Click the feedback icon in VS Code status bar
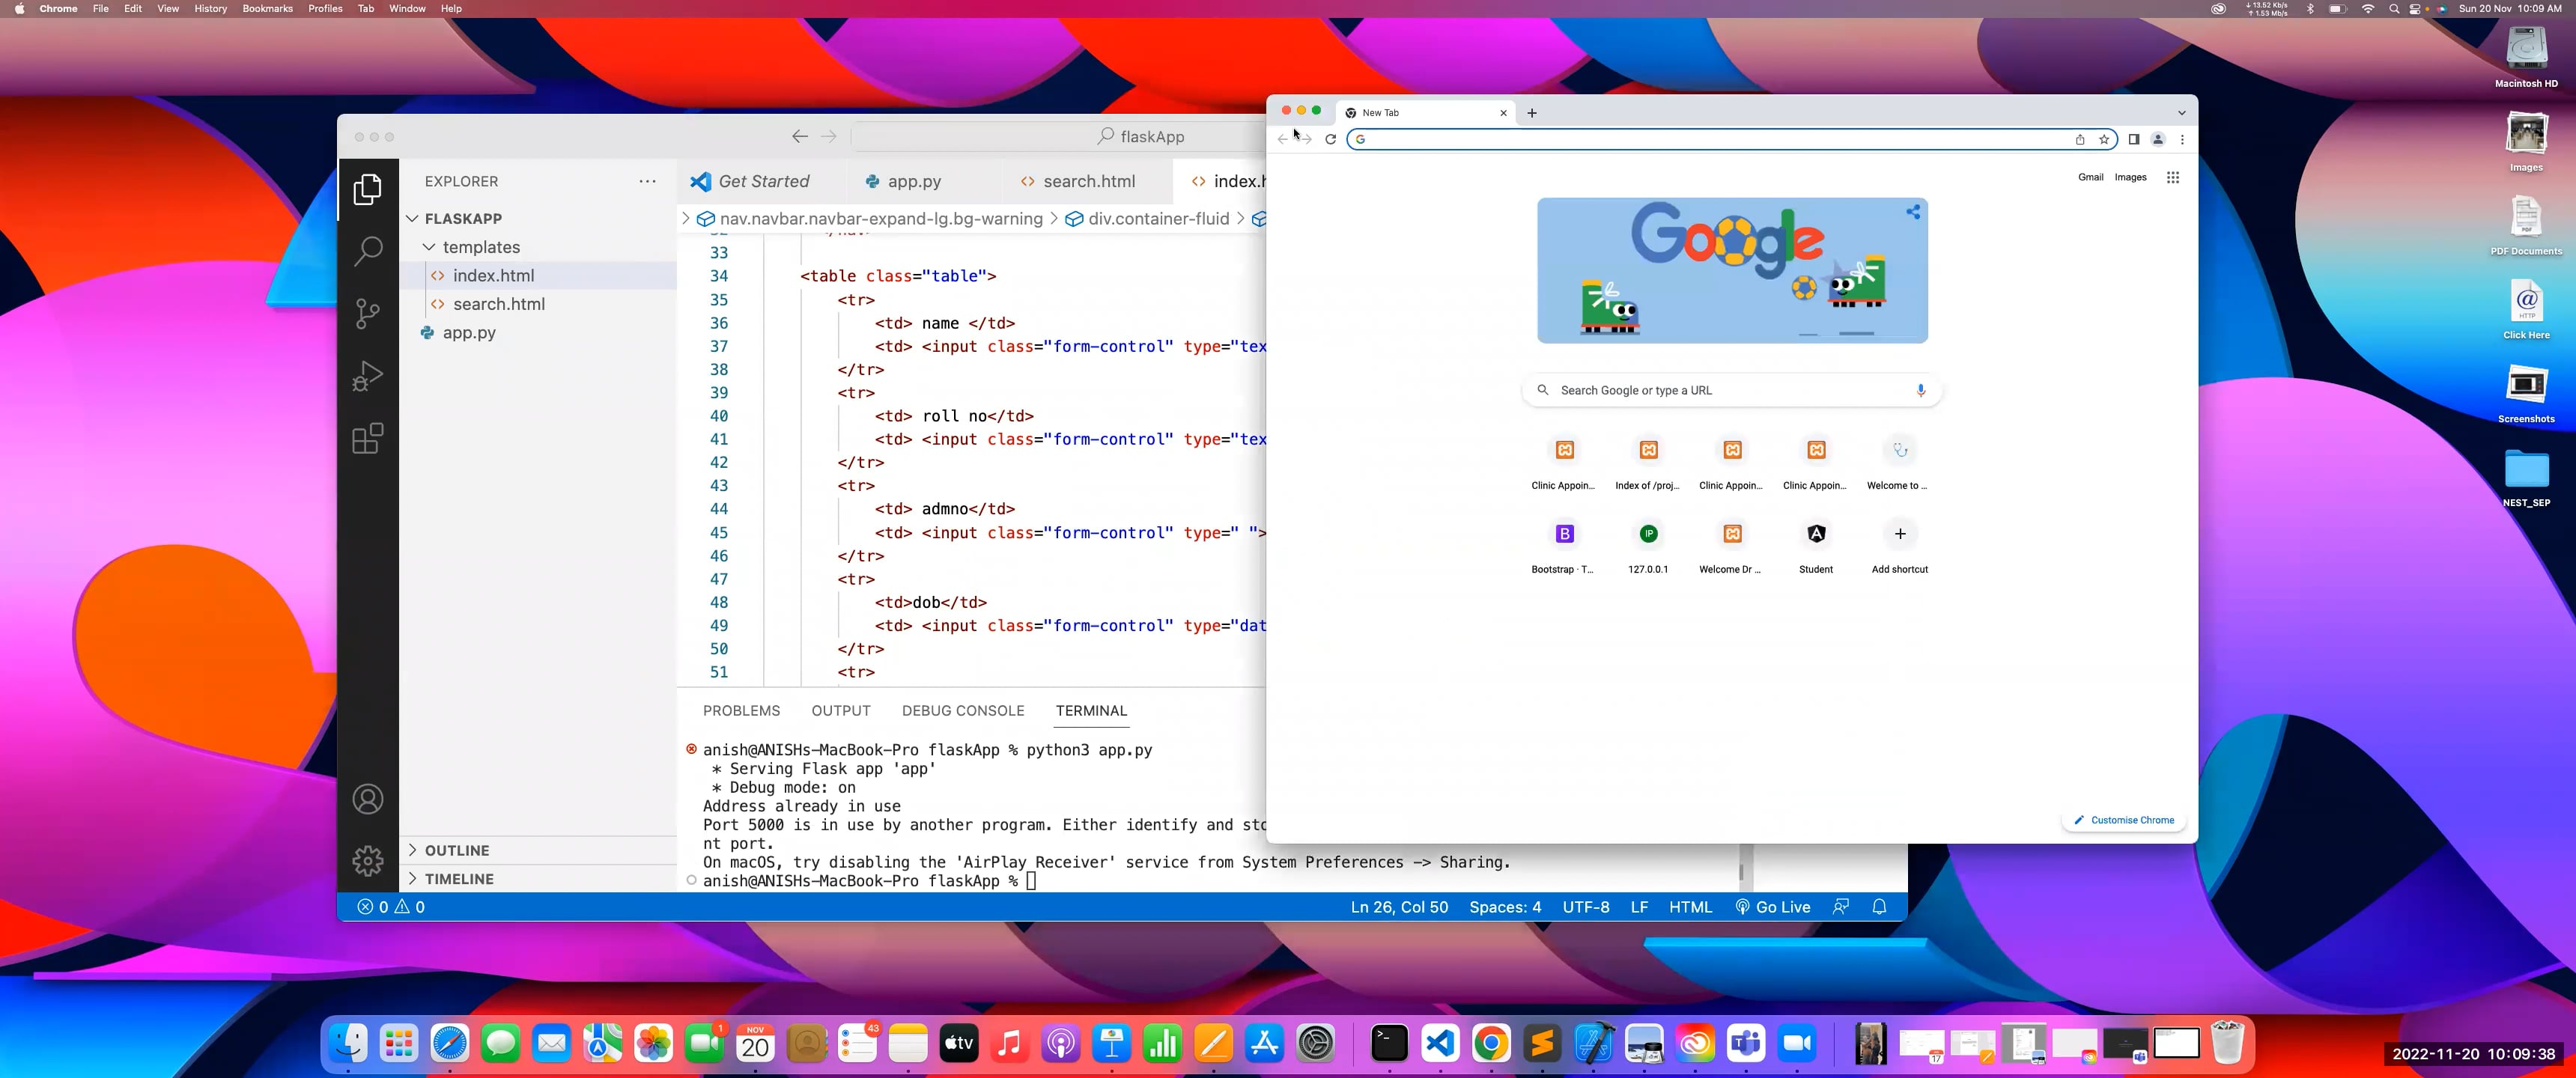 (x=1841, y=907)
